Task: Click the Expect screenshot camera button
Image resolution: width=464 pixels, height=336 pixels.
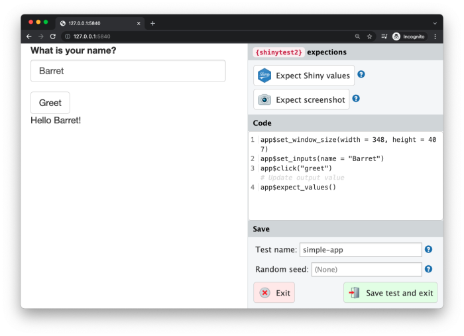Action: pyautogui.click(x=301, y=100)
